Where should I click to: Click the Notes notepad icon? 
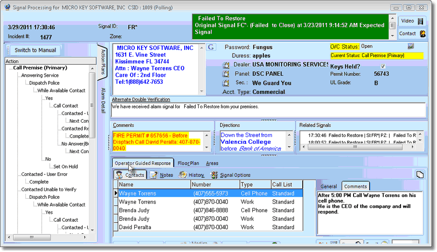coord(154,175)
